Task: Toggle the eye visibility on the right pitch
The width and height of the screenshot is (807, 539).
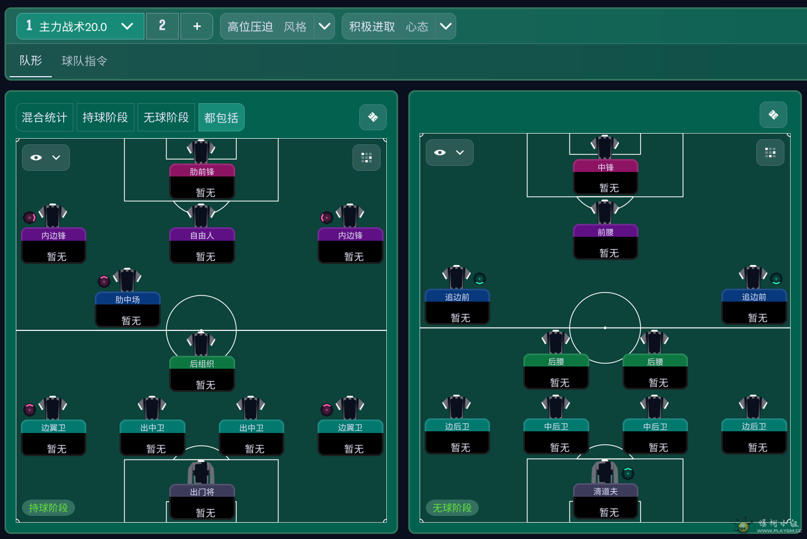Action: 440,153
